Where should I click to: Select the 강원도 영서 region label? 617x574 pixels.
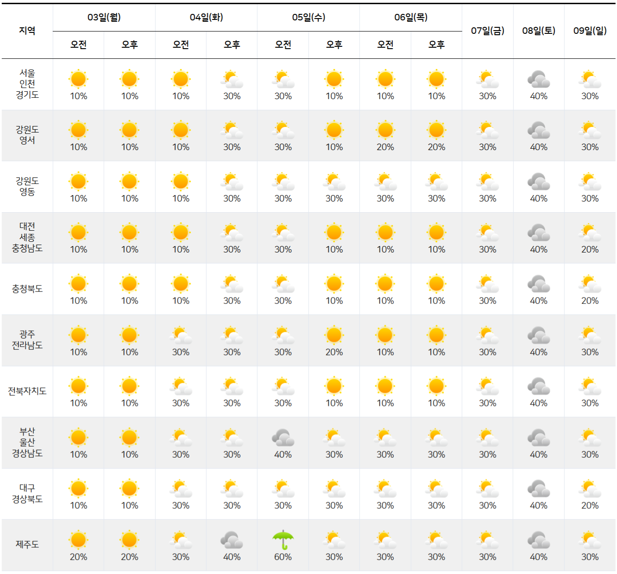click(x=27, y=135)
